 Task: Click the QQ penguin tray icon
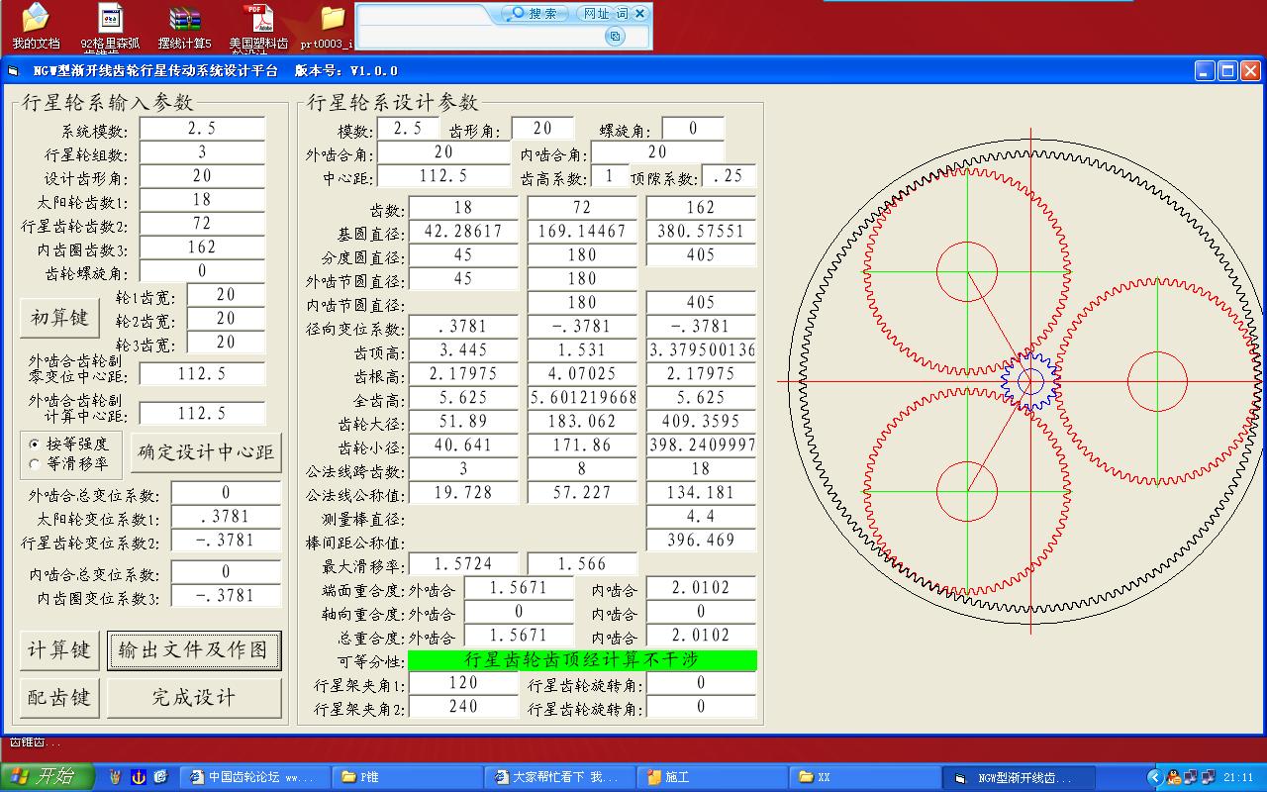[x=1173, y=777]
